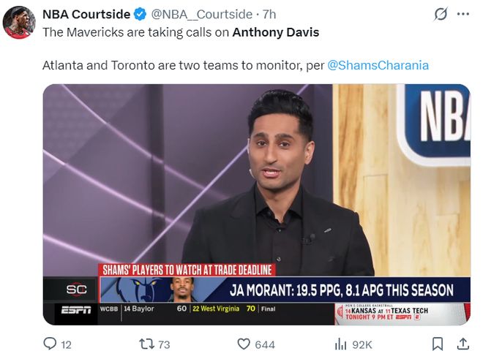Play the ESPN SportsCenter video thumbnail

[x=257, y=205]
